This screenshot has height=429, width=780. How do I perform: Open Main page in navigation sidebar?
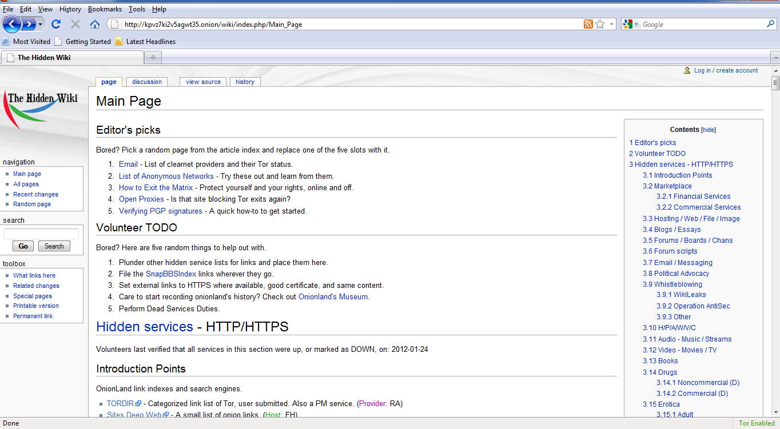pyautogui.click(x=27, y=174)
